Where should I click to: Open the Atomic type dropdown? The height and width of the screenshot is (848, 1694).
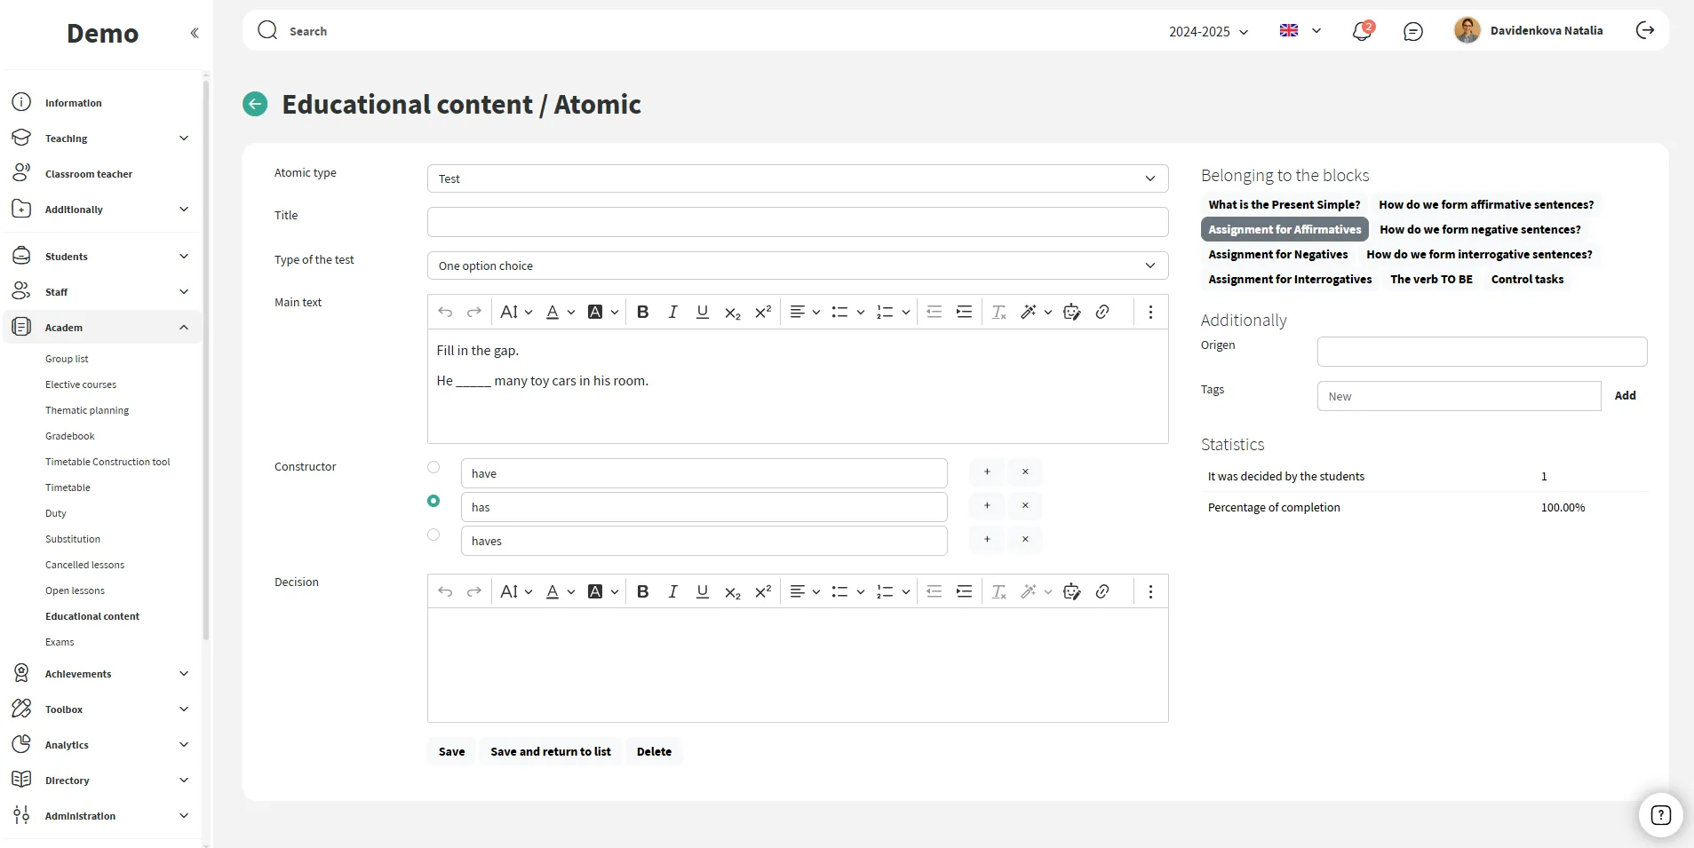point(797,178)
